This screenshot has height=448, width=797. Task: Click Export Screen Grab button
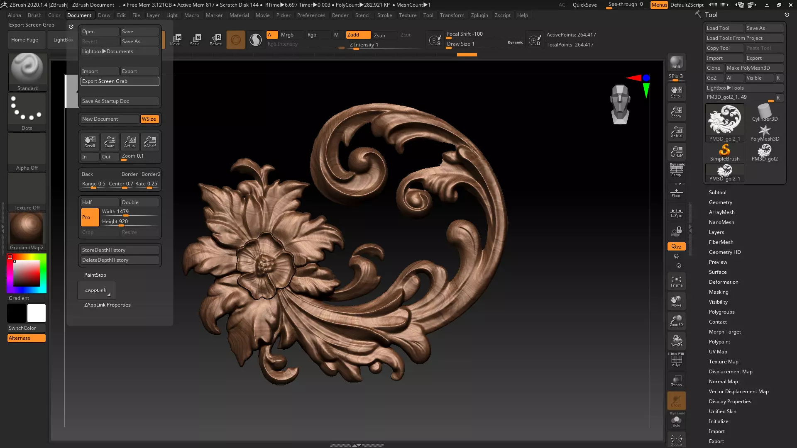pyautogui.click(x=120, y=81)
